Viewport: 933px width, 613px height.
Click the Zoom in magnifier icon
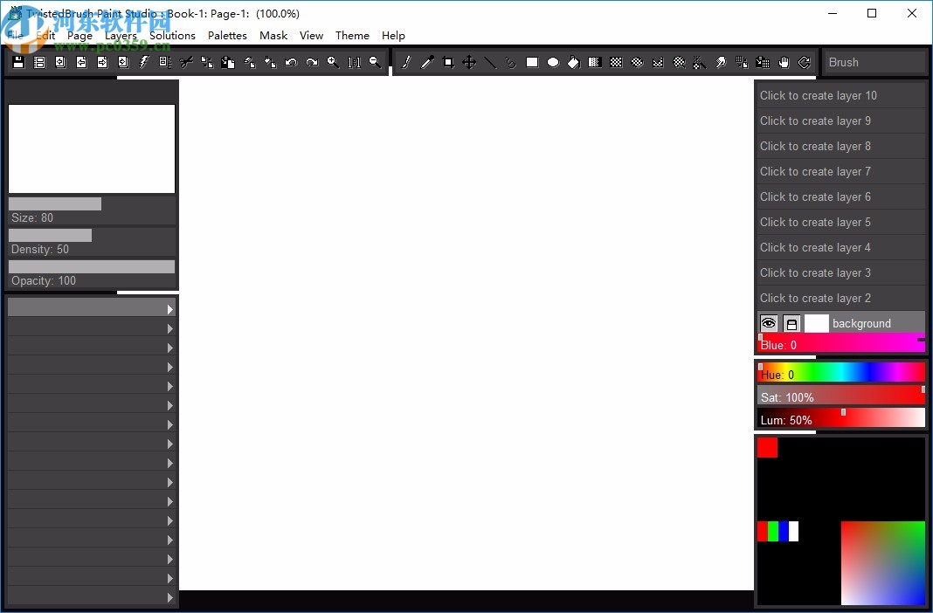(x=333, y=62)
